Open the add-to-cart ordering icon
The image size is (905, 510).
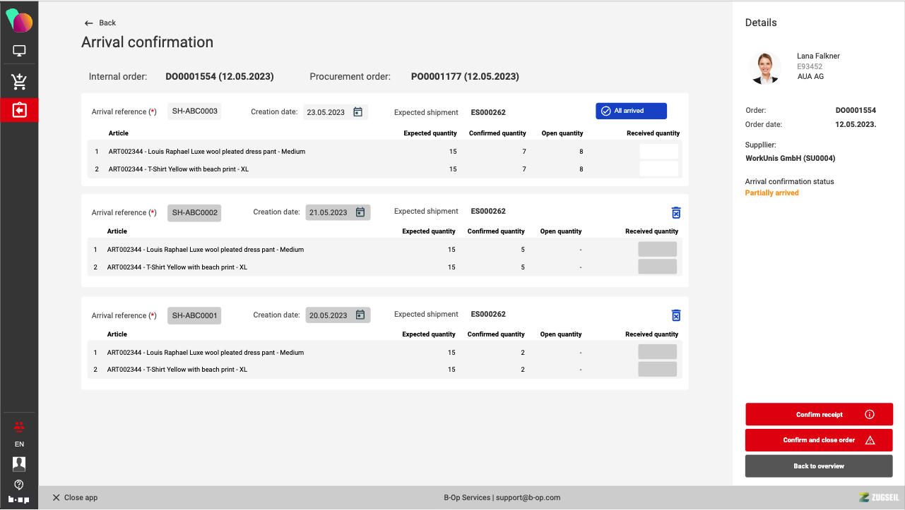pyautogui.click(x=19, y=82)
